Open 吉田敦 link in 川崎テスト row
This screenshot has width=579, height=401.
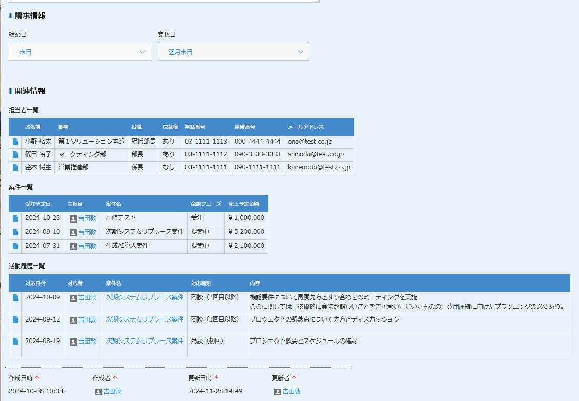click(87, 218)
